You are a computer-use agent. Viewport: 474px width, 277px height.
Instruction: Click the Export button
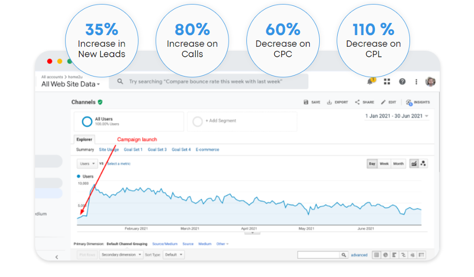[337, 102]
